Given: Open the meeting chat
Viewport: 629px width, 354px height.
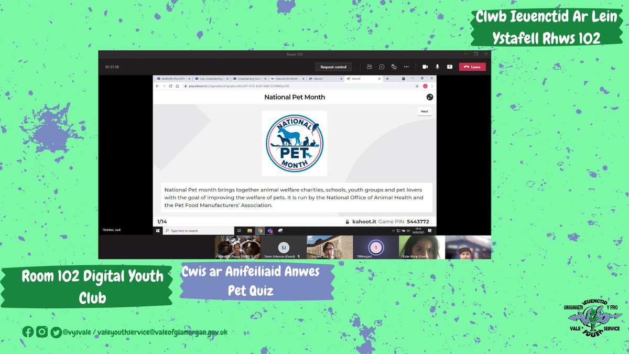Looking at the screenshot, I should [382, 67].
